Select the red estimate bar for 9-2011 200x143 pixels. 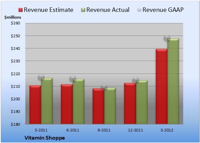(x=98, y=106)
